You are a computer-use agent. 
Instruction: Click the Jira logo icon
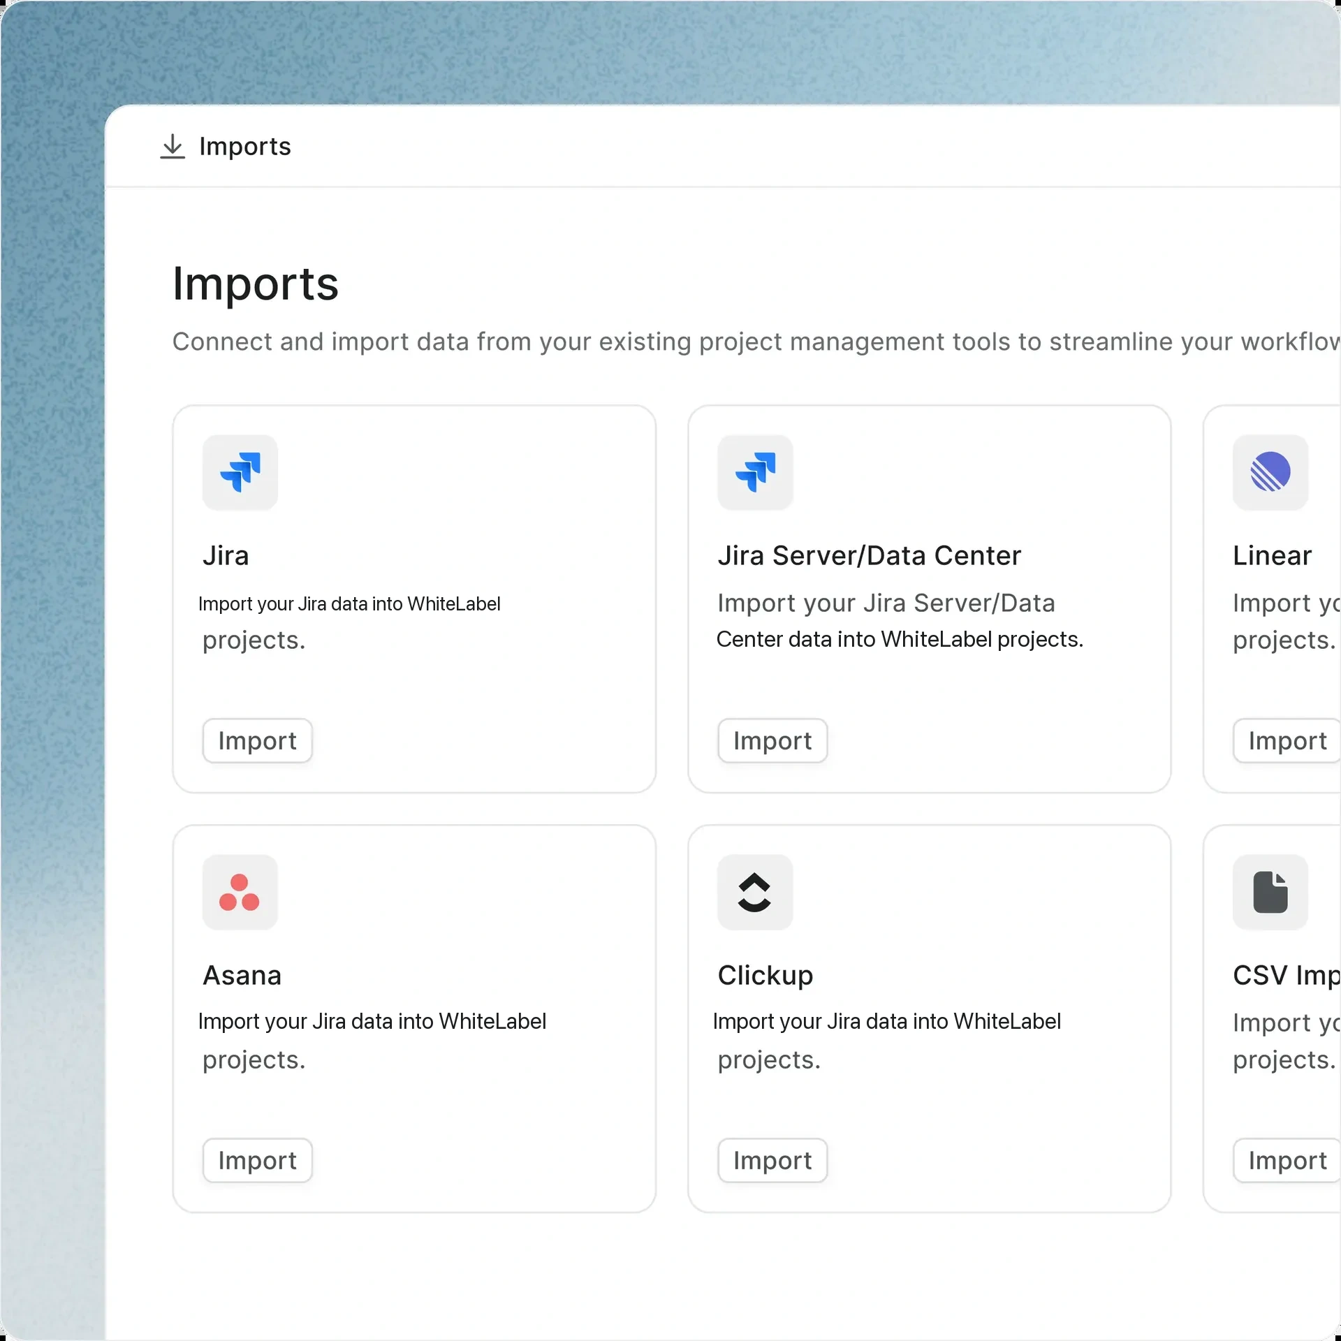(x=240, y=472)
